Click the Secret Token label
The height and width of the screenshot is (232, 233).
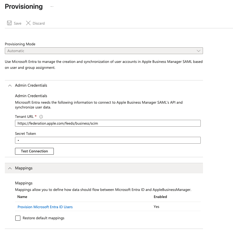click(25, 133)
